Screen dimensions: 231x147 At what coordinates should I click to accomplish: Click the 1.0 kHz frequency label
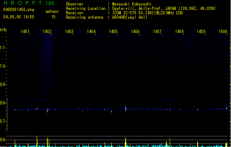click(x=3, y=66)
